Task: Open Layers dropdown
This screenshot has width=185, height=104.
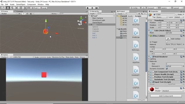Action: click(x=166, y=8)
